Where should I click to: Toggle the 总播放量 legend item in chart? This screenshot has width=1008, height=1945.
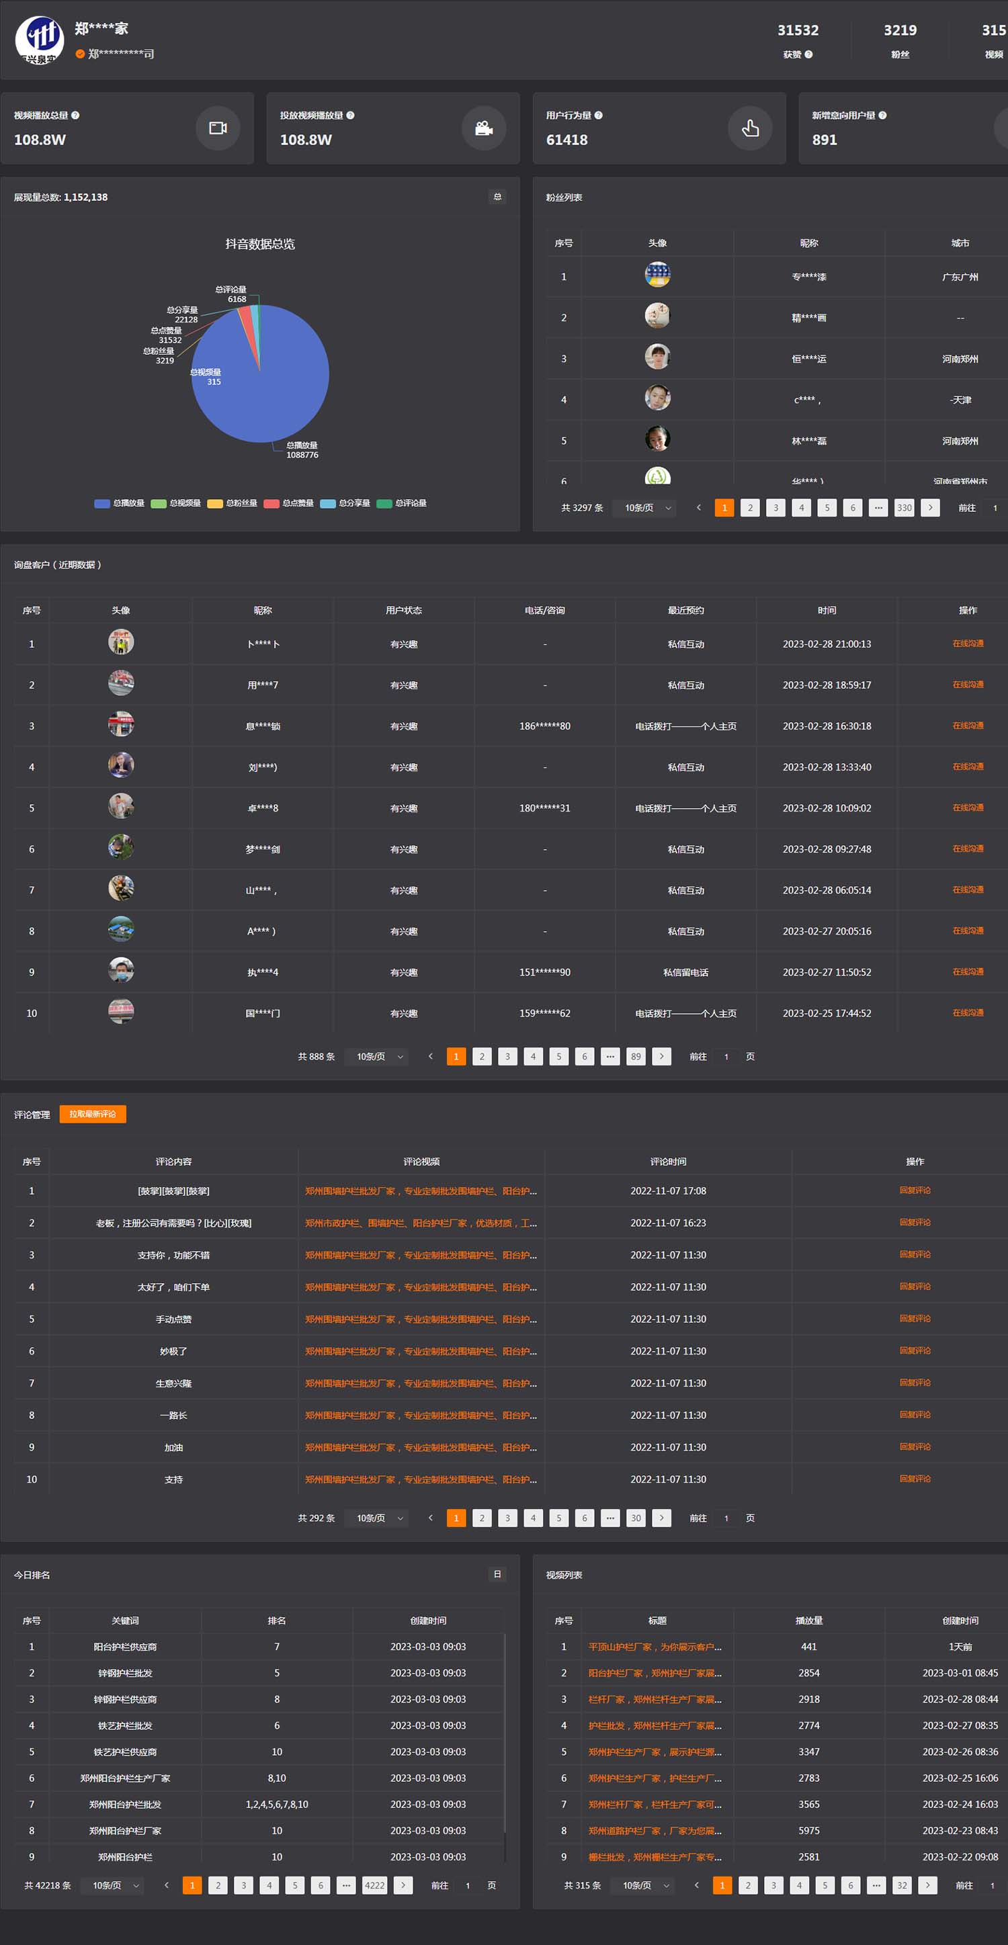tap(120, 503)
